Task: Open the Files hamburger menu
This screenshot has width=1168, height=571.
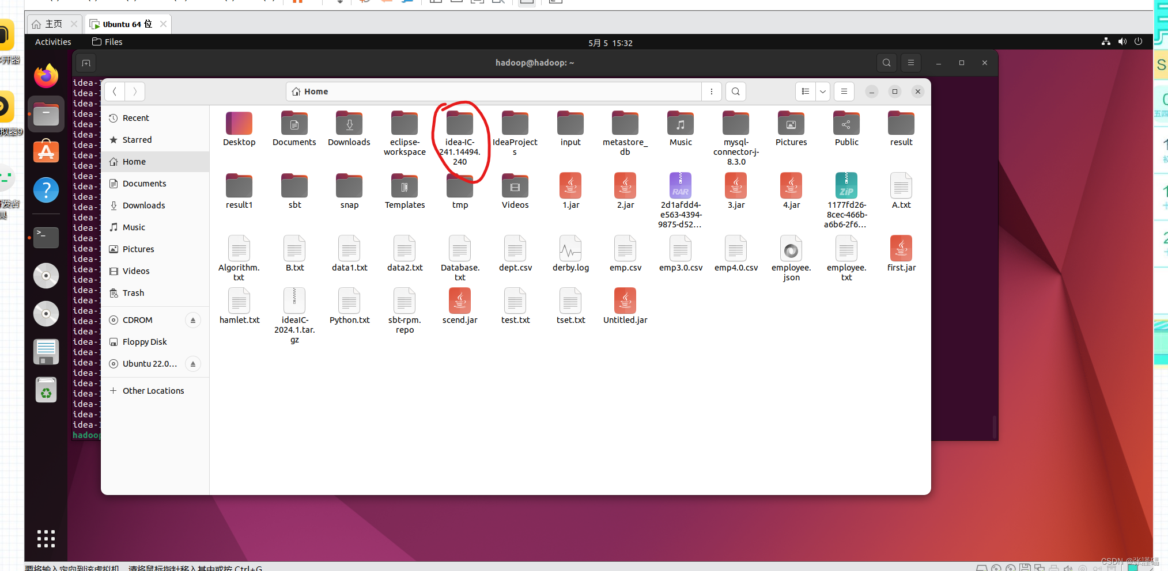Action: [x=844, y=91]
